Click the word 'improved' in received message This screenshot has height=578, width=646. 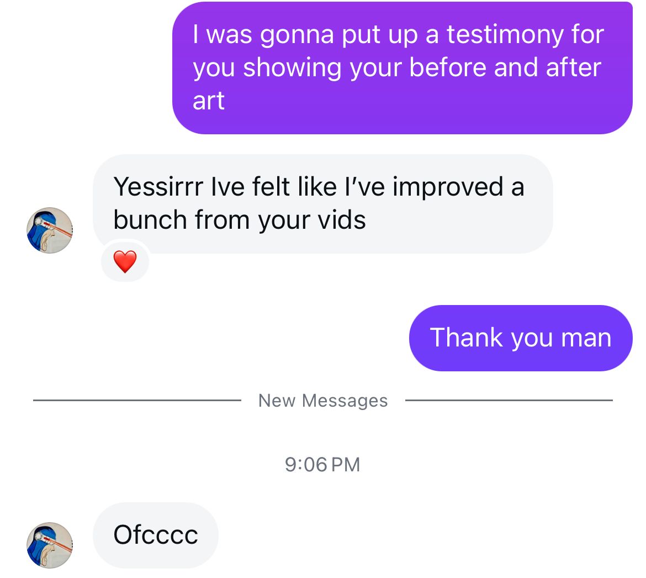coord(448,187)
